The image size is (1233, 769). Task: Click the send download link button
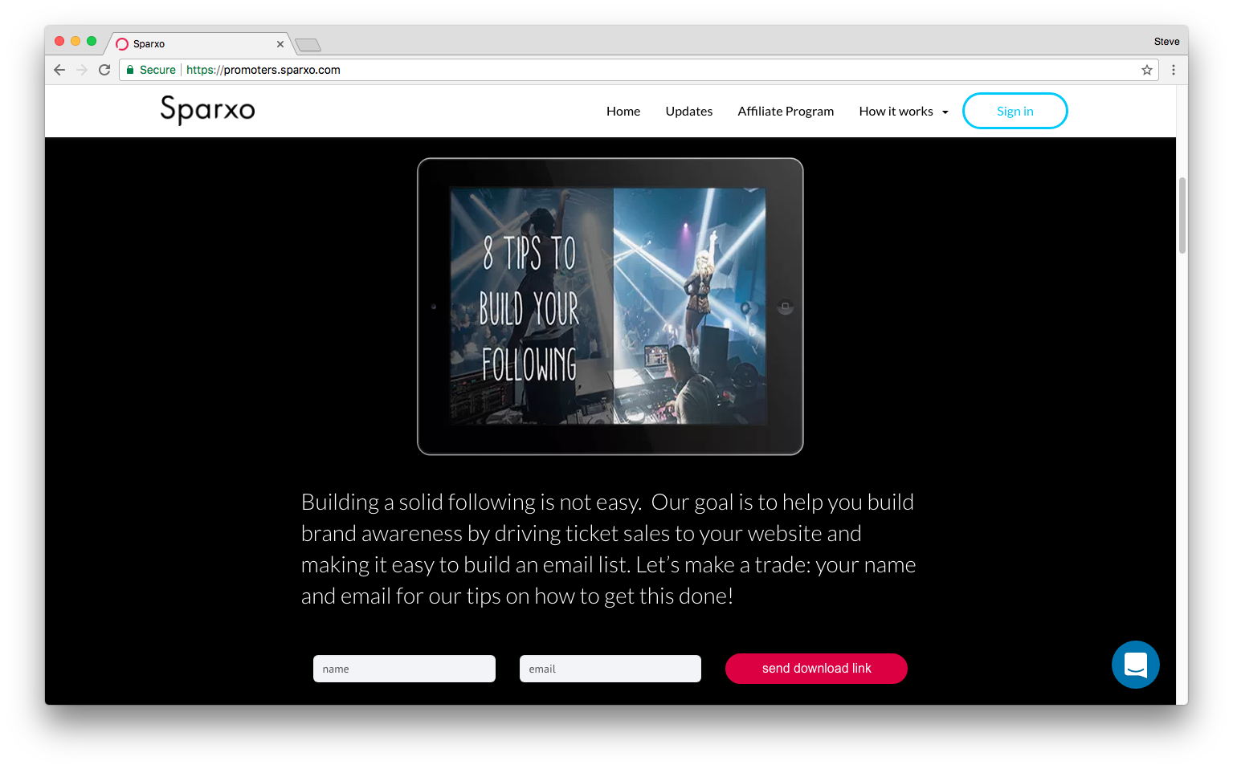816,669
